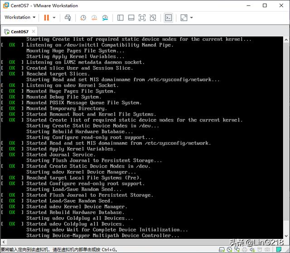The width and height of the screenshot is (290, 253).
Task: Close the VMware Workstation window
Action: 281,5
